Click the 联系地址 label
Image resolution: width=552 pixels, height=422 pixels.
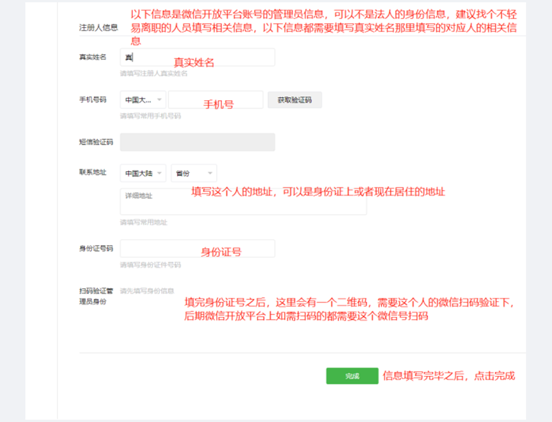coord(92,172)
